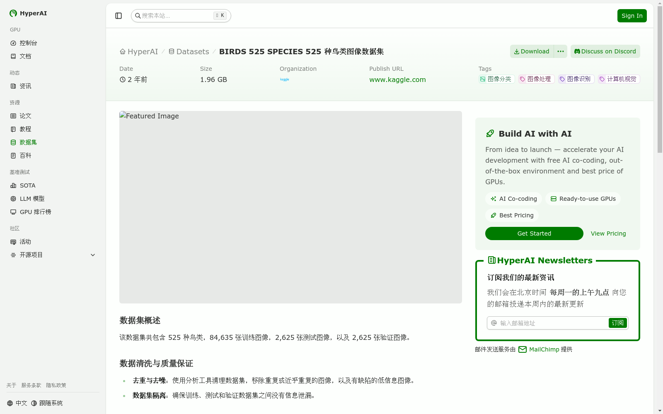Go to 资讯 news section
This screenshot has width=663, height=414.
tap(53, 86)
